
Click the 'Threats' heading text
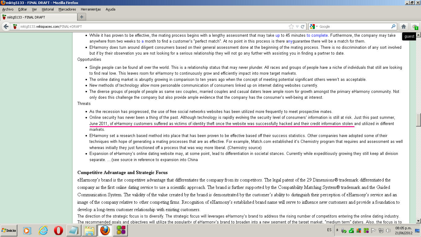click(84, 103)
